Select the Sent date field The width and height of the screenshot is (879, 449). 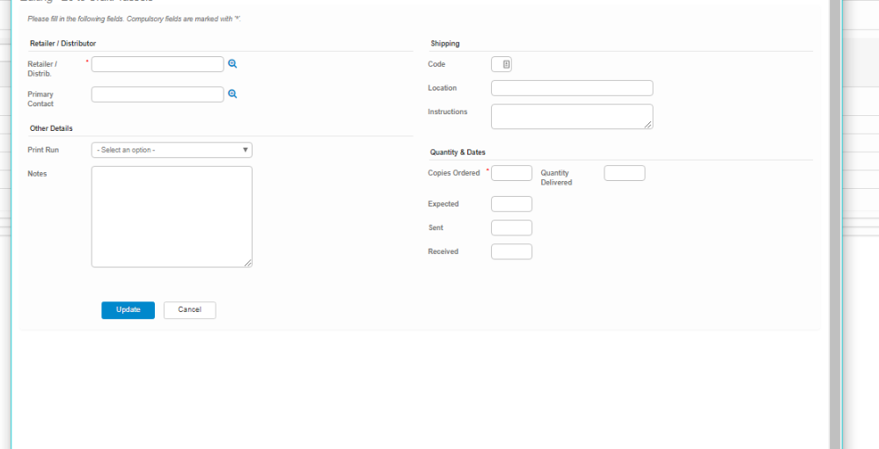511,228
